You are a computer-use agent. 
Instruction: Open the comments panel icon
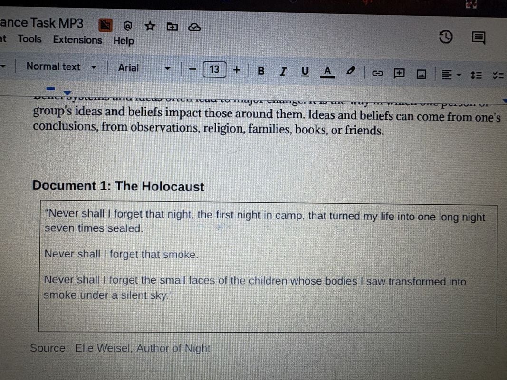[478, 38]
